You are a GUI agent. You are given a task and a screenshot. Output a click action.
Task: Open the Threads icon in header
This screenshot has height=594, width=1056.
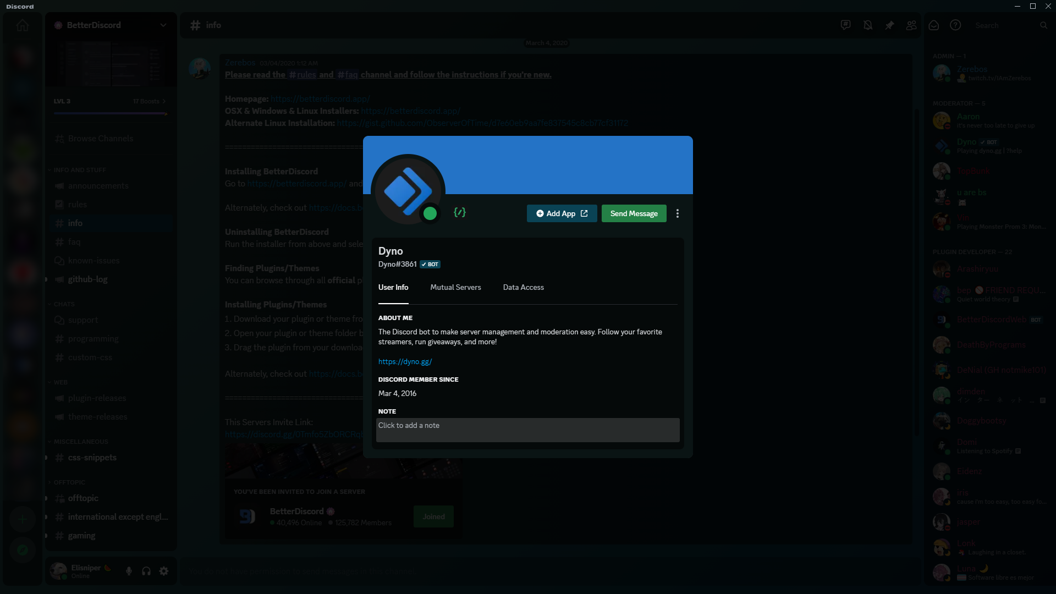(845, 25)
